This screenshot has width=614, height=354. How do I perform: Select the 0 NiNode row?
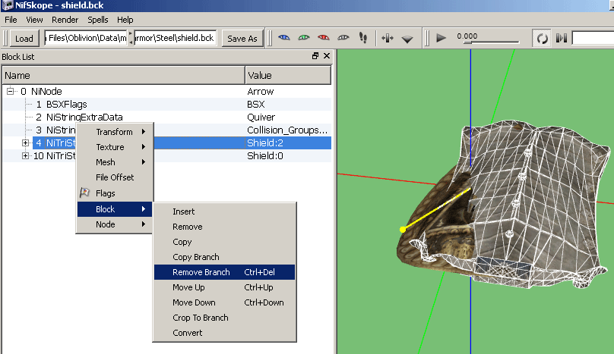(167, 92)
